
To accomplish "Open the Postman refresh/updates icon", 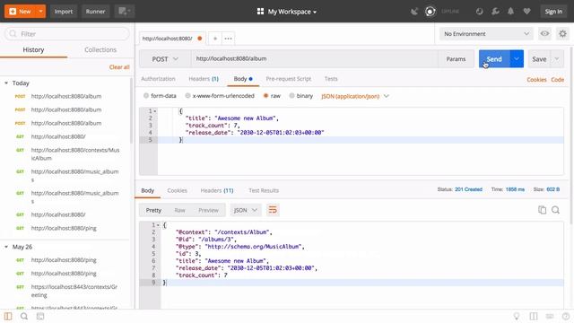I will point(479,12).
